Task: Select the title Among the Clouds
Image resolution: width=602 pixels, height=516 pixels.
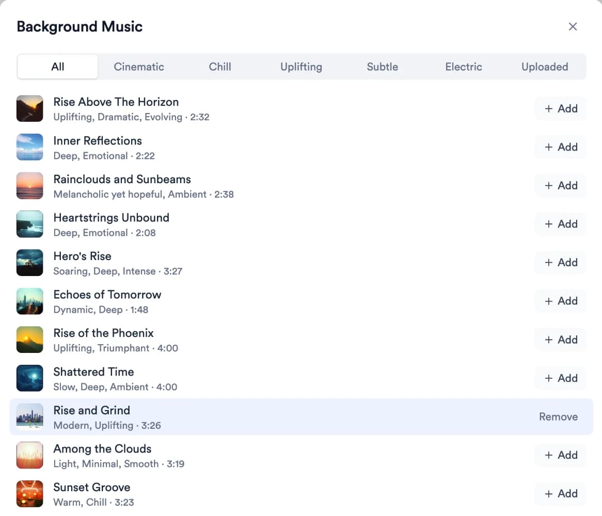Action: (102, 448)
